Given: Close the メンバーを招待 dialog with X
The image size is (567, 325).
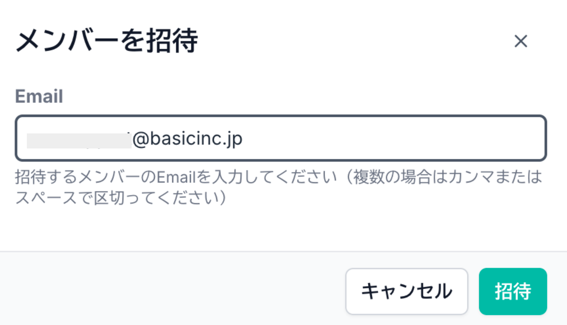Looking at the screenshot, I should coord(520,41).
